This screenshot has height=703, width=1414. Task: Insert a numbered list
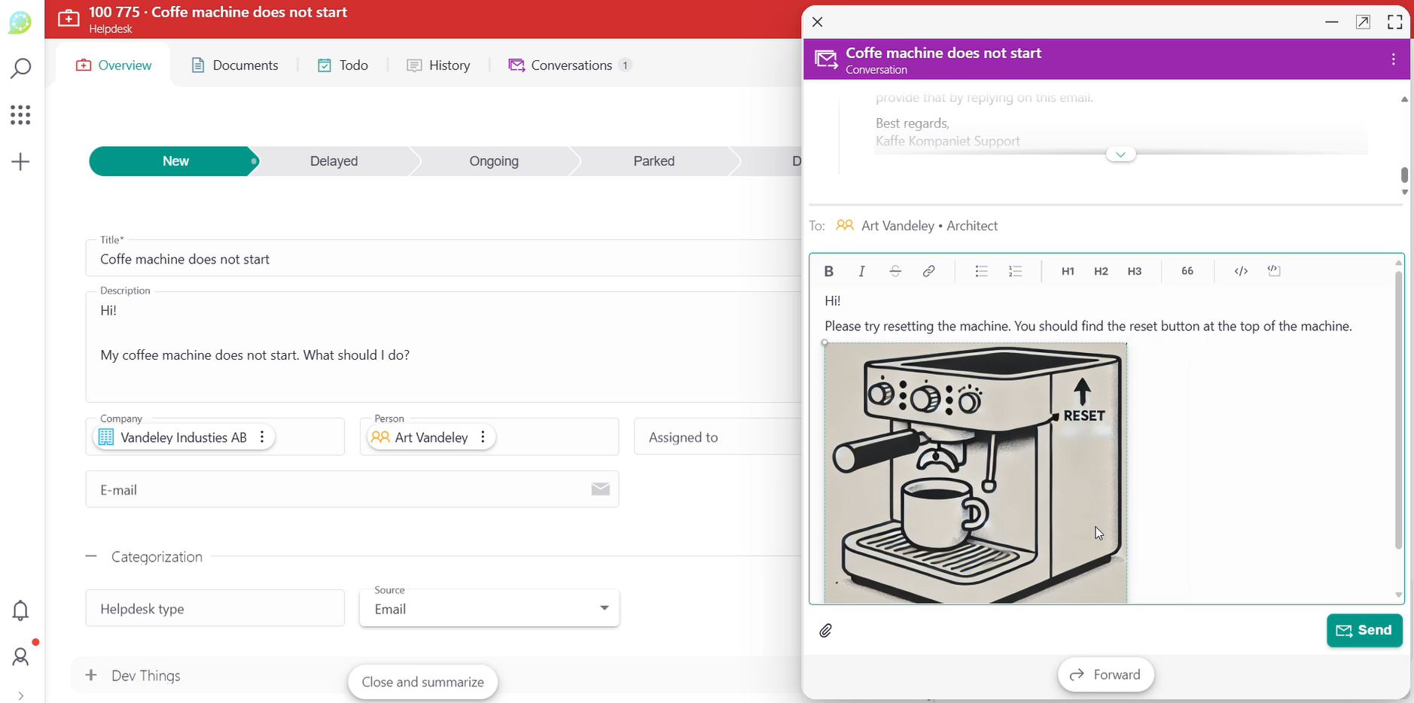pos(1015,271)
